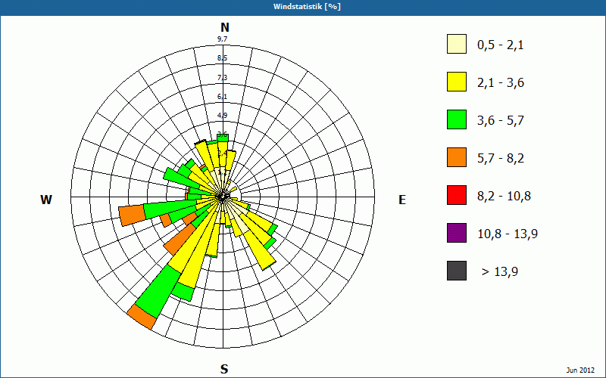Click the 8,5 ring scale value
Image resolution: width=606 pixels, height=378 pixels.
click(222, 58)
